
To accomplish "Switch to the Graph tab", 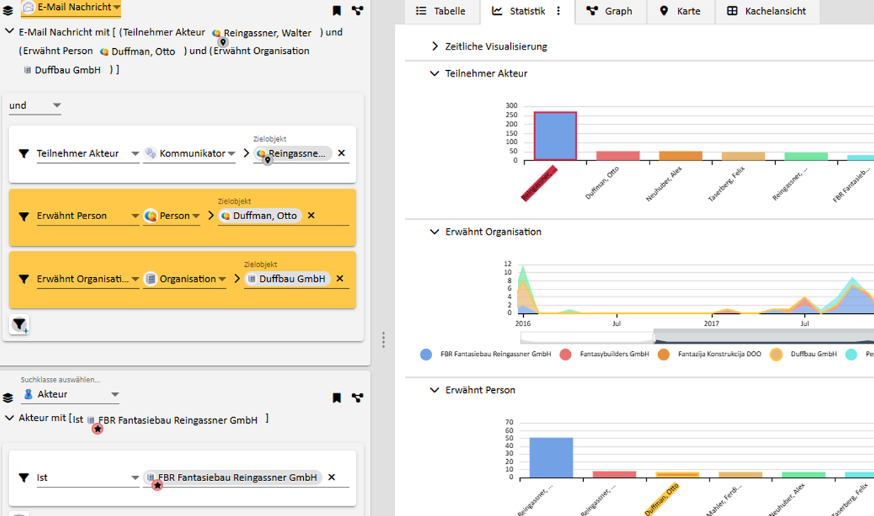I will (609, 11).
